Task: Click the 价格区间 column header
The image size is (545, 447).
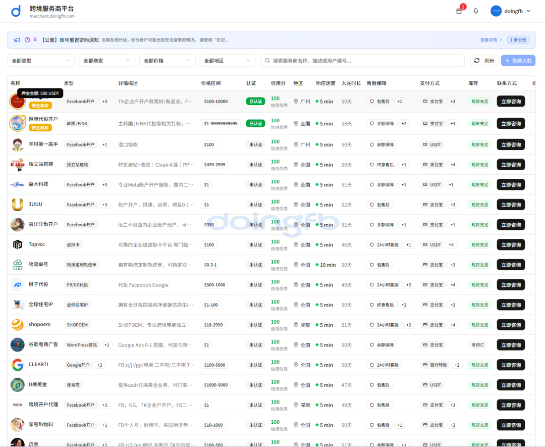Action: coord(210,83)
